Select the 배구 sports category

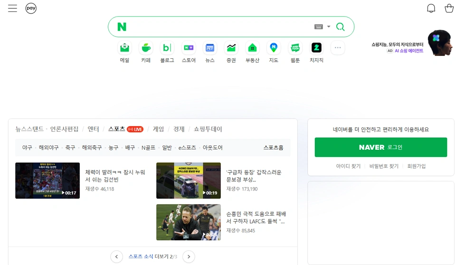click(130, 147)
